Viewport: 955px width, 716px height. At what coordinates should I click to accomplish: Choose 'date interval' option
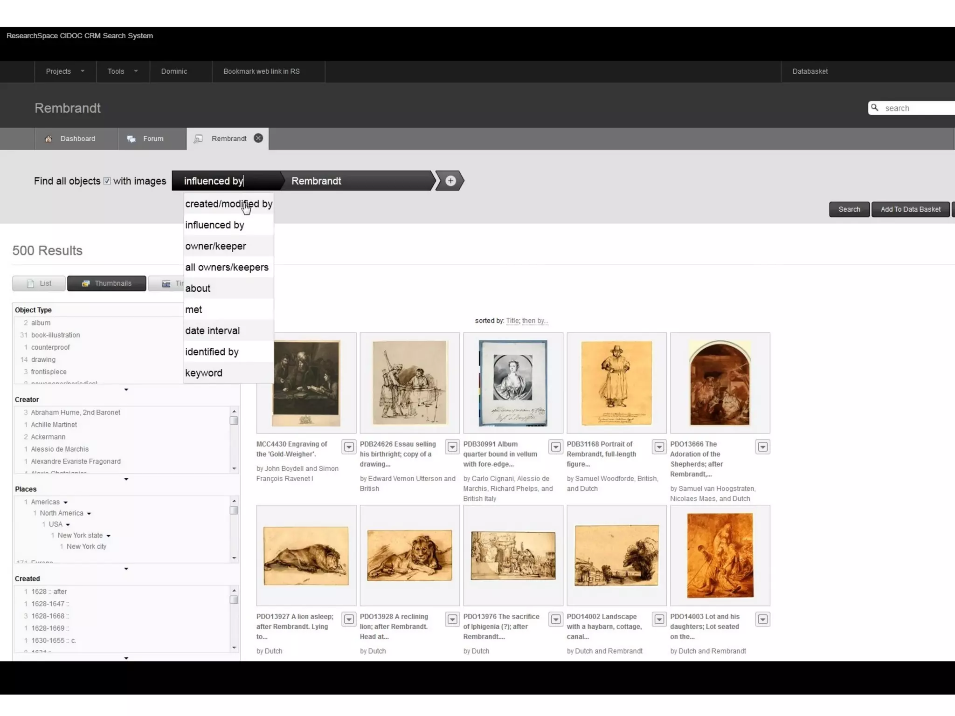pos(228,330)
